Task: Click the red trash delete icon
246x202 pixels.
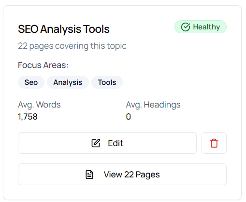Action: pyautogui.click(x=214, y=143)
